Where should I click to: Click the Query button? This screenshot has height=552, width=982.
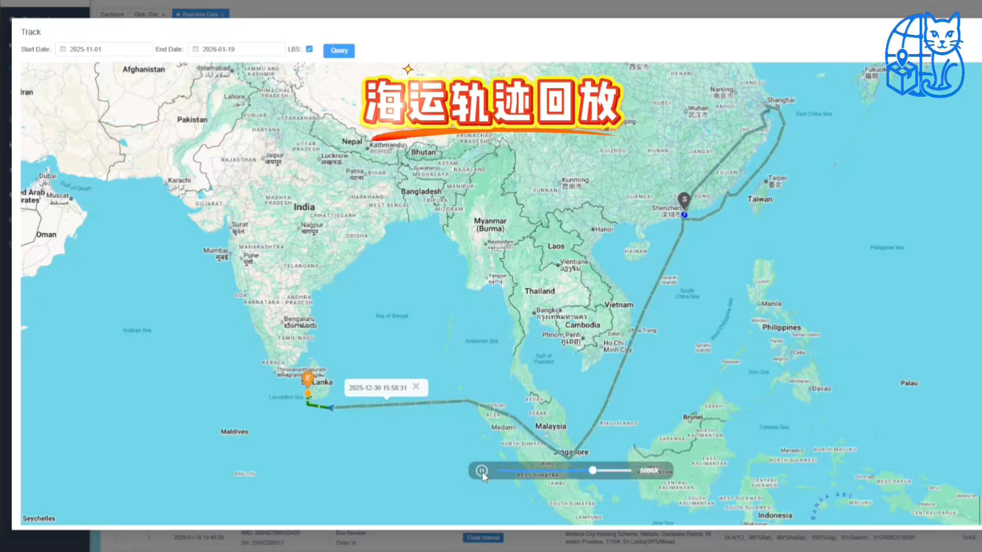coord(339,50)
